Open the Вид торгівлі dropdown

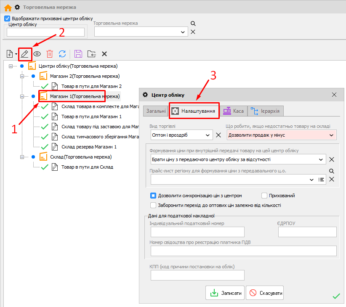coord(207,135)
